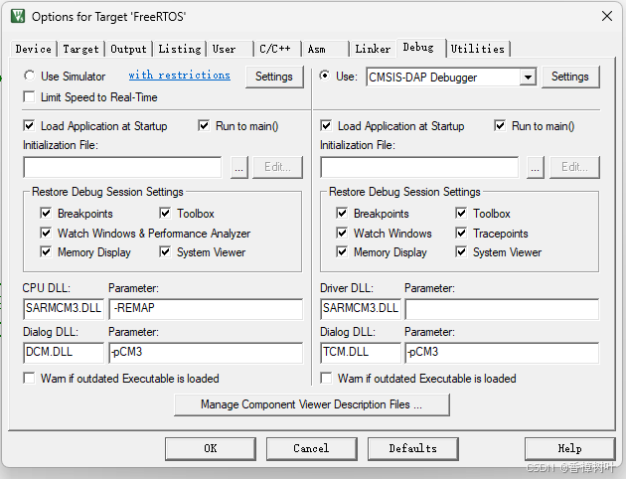Toggle simulator Run to main() checkbox
Screen dimensions: 626x479
204,126
